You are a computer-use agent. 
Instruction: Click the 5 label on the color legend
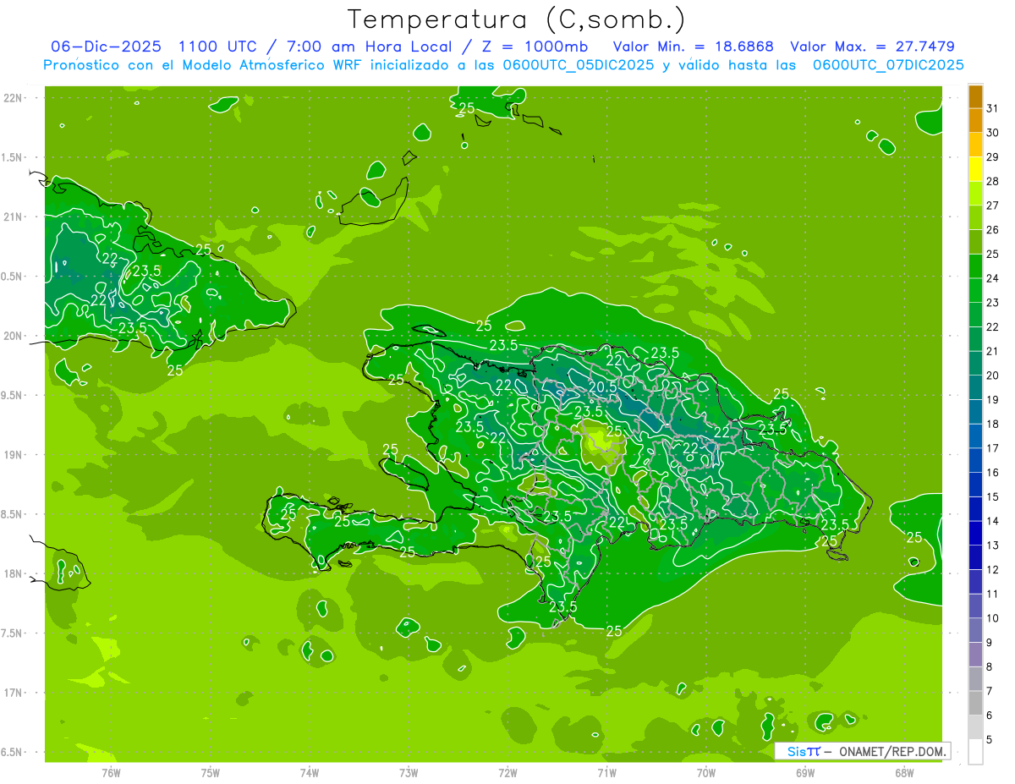click(990, 740)
